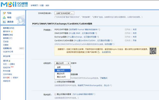Screen dimensions: 159x100
Task: Choose 全部 in the dropdown list
Action: pos(63,67)
